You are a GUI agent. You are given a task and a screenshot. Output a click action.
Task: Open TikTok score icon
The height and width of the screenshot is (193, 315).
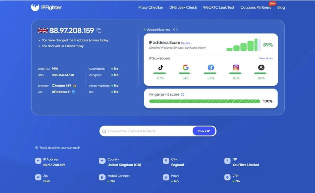(161, 67)
